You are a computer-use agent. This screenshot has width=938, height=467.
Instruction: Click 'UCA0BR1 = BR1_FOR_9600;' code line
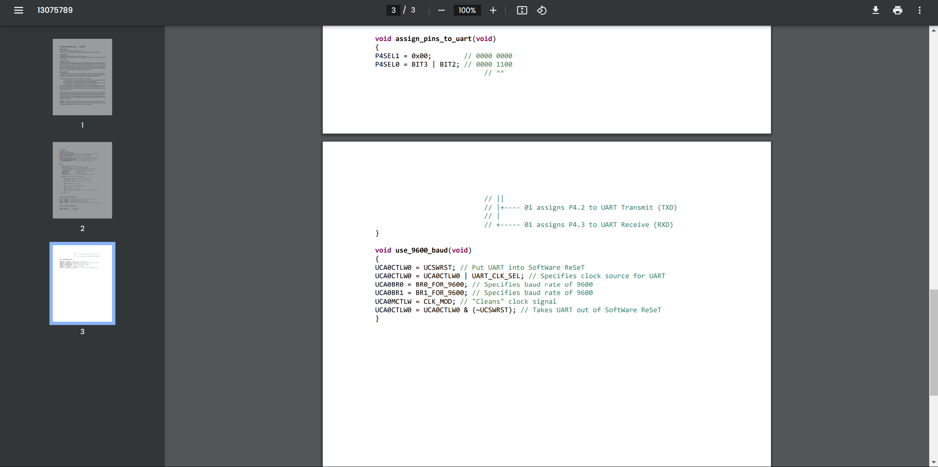point(421,293)
